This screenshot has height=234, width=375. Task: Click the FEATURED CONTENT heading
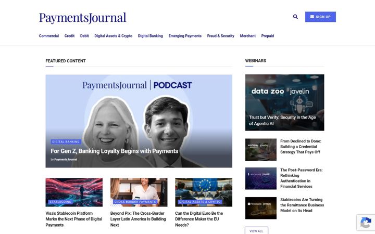click(x=66, y=61)
